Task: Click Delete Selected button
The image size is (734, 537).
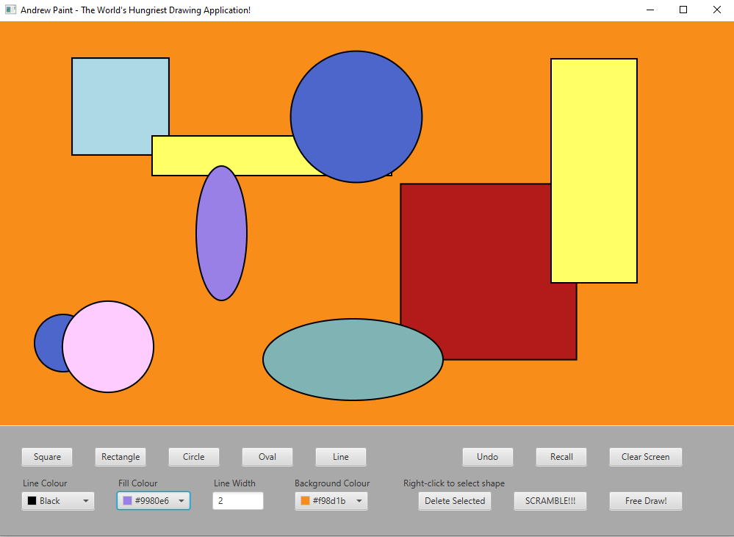Action: (x=455, y=501)
